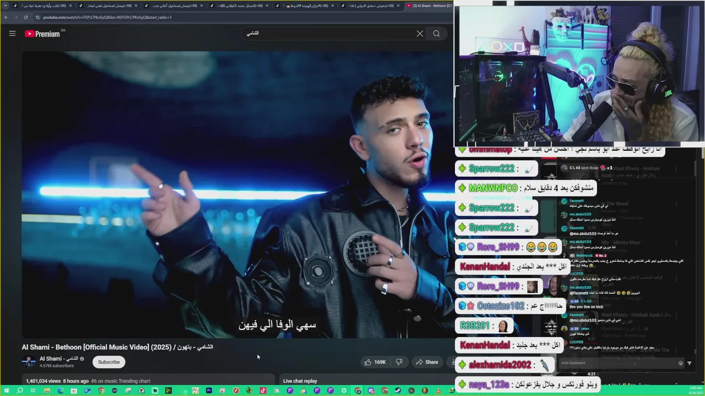Screen dimensions: 705x396
Task: Open Task View on the taskbar
Action: 33,391
